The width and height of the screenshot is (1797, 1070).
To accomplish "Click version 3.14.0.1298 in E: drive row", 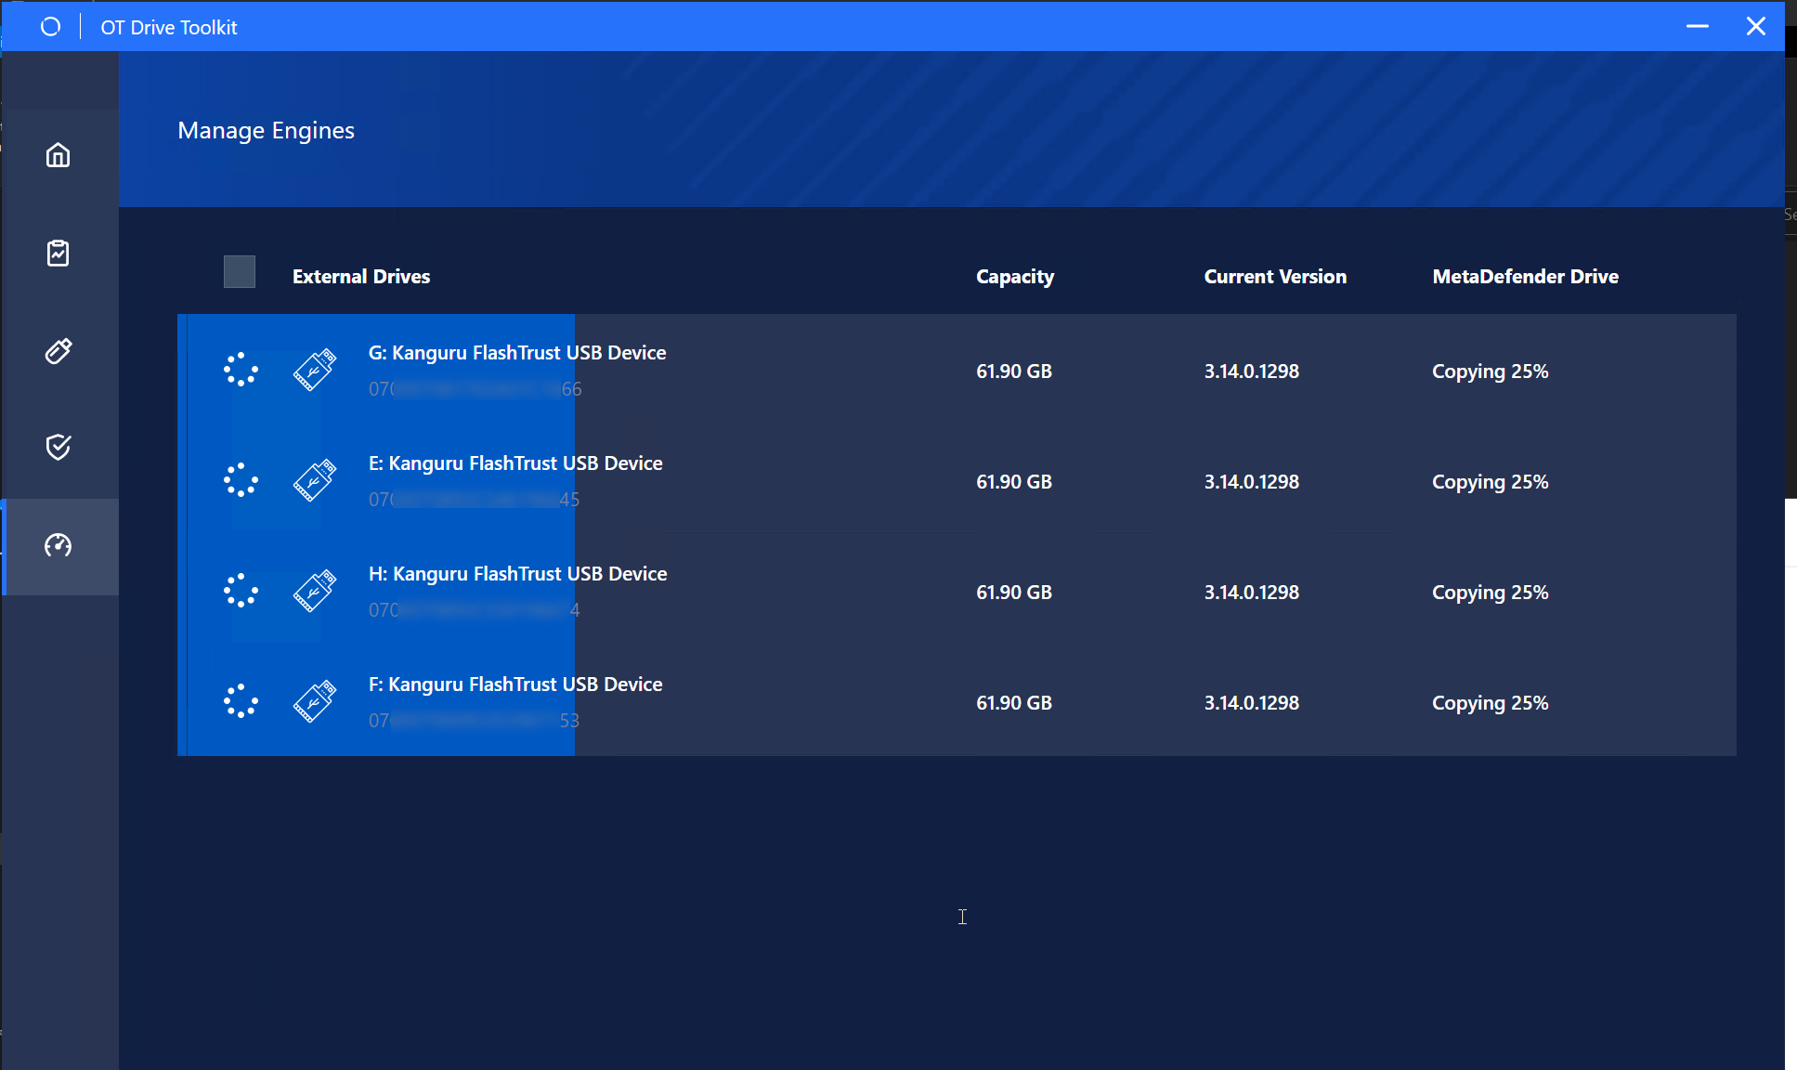I will (1252, 482).
